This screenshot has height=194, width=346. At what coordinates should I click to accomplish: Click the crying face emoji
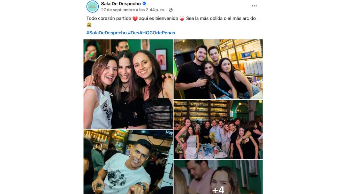[x=89, y=25]
